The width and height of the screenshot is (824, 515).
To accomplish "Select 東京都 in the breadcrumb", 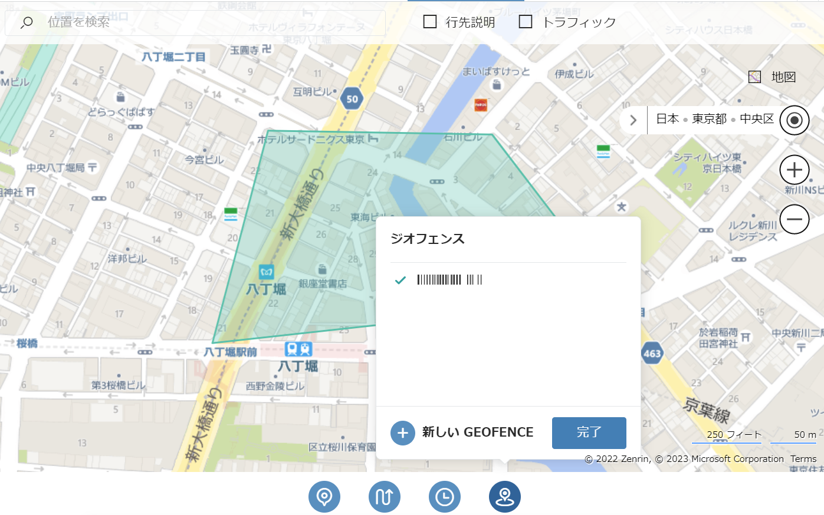I will (x=709, y=119).
